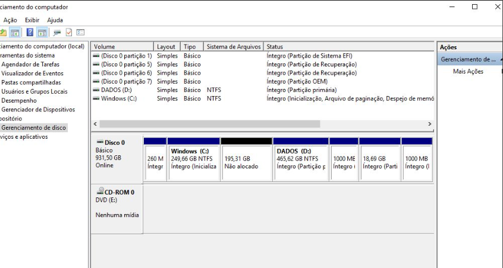Click the (Disco 0 partição 6) volume name
Screen dimensions: 503x268
[127, 73]
